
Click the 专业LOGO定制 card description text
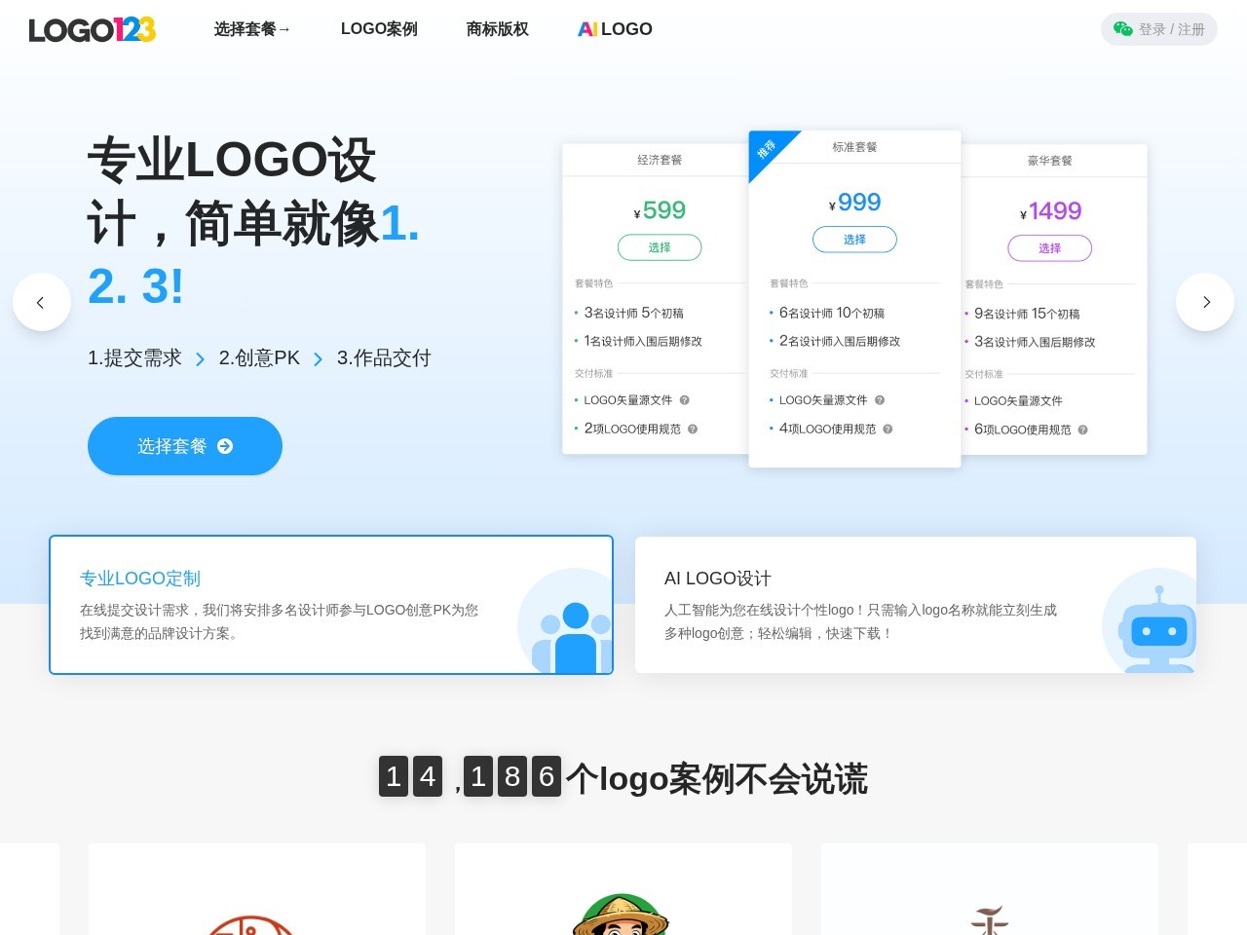tap(280, 621)
